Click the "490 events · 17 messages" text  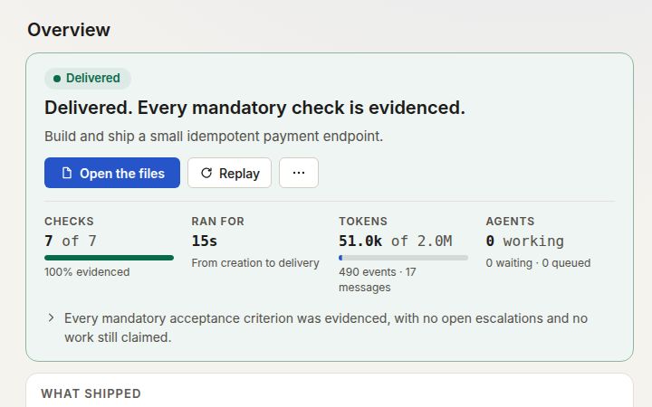377,279
